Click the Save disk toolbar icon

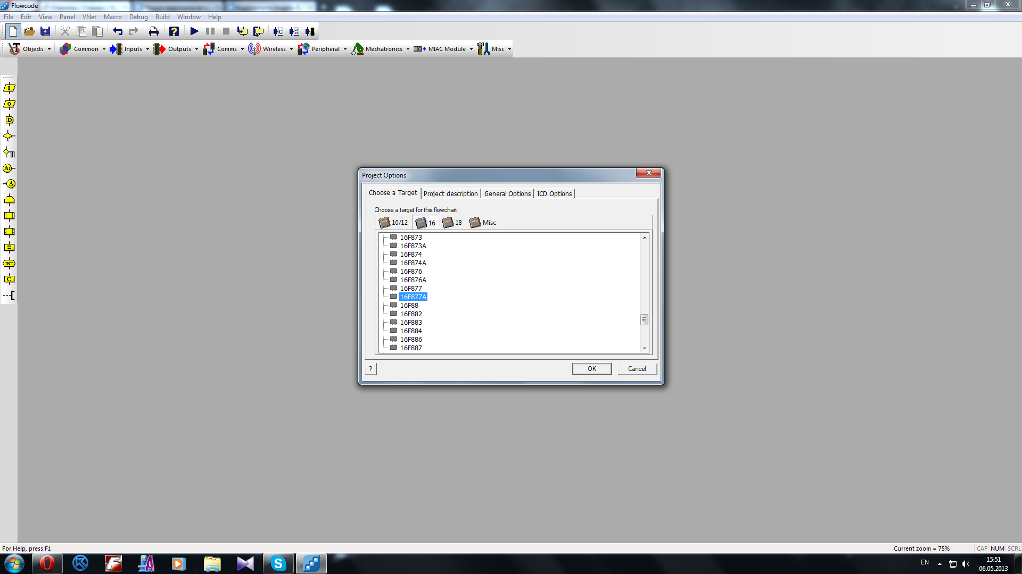(45, 31)
